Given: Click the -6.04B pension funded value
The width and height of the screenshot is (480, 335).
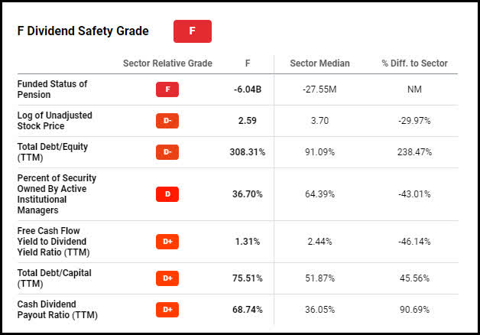Looking at the screenshot, I should (248, 89).
